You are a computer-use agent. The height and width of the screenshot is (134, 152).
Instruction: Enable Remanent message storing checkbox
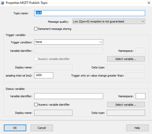pos(36,29)
